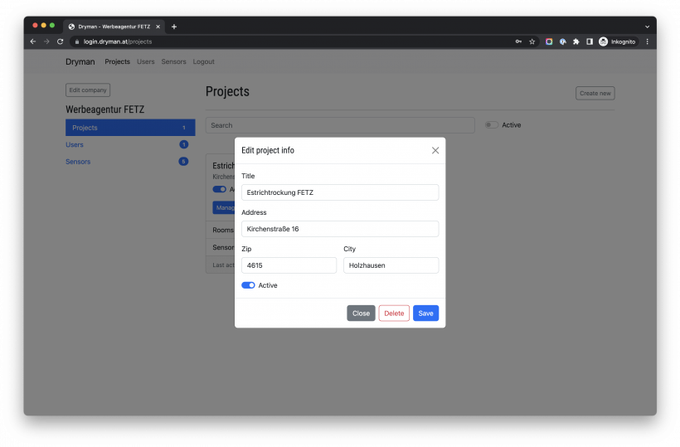Image resolution: width=680 pixels, height=447 pixels.
Task: Toggle the Active switch in dialog
Action: tap(248, 285)
